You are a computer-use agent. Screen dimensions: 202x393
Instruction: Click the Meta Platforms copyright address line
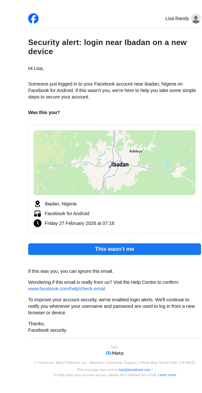(115, 363)
